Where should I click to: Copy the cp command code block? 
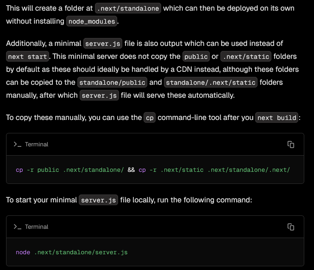tap(291, 144)
